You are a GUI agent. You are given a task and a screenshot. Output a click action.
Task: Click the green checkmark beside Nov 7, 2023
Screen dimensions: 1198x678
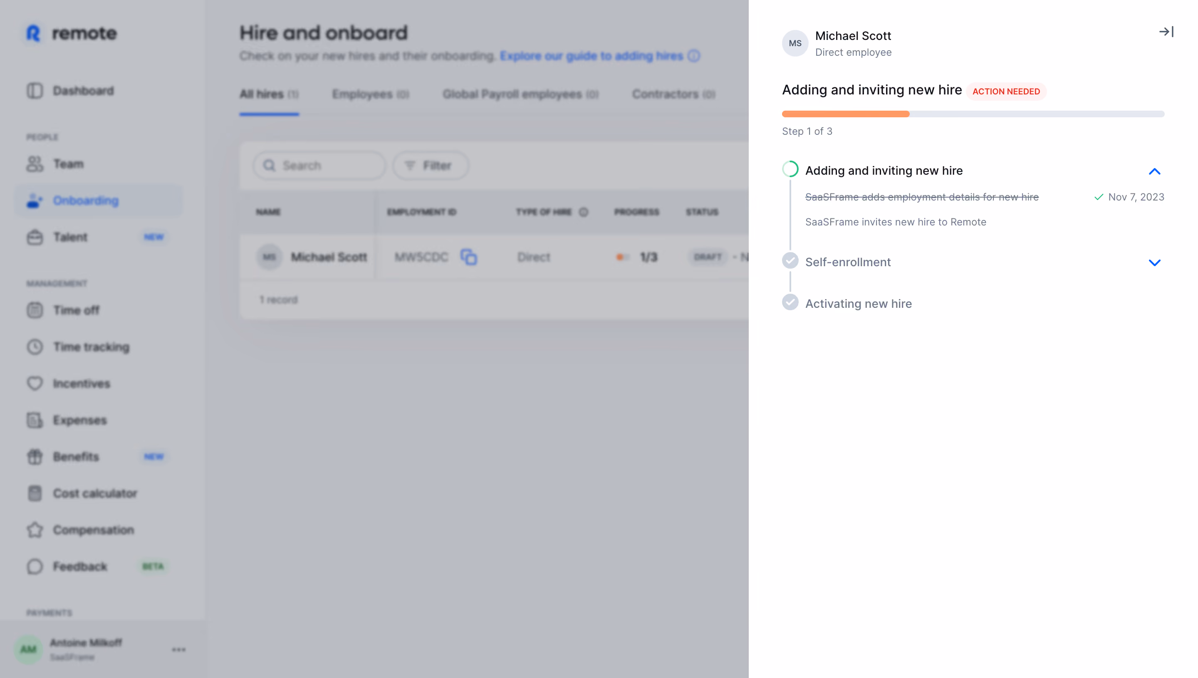point(1098,197)
